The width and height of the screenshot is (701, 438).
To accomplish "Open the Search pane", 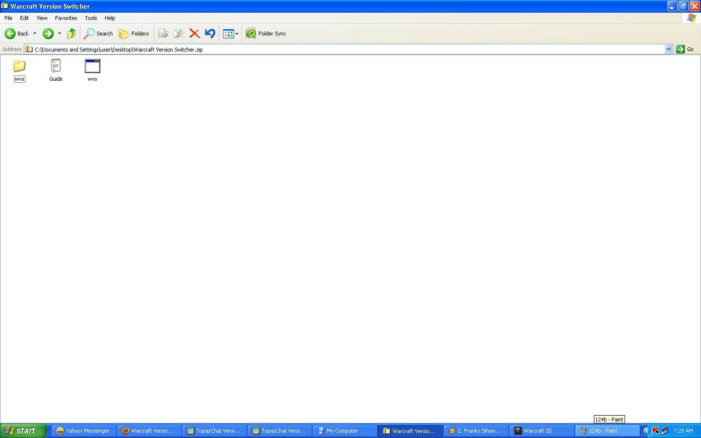I will [98, 34].
